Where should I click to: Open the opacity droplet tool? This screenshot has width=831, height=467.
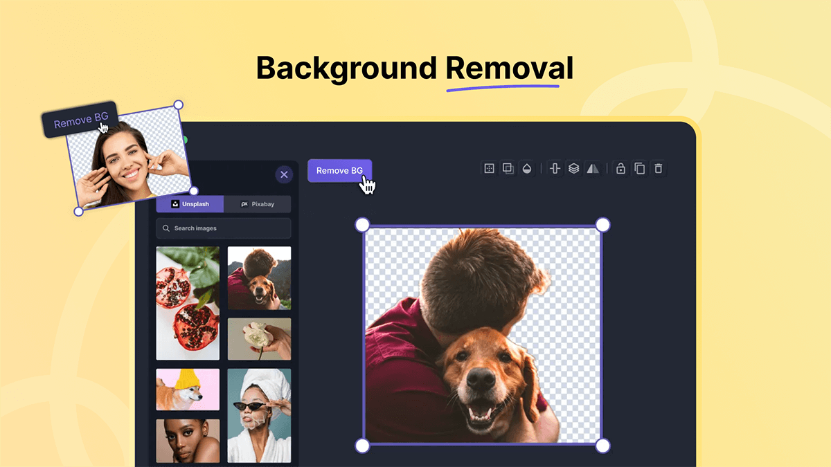point(527,168)
